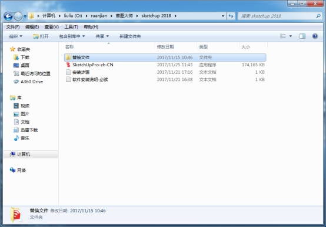
Task: Open the recent locations history arrow
Action: point(25,16)
